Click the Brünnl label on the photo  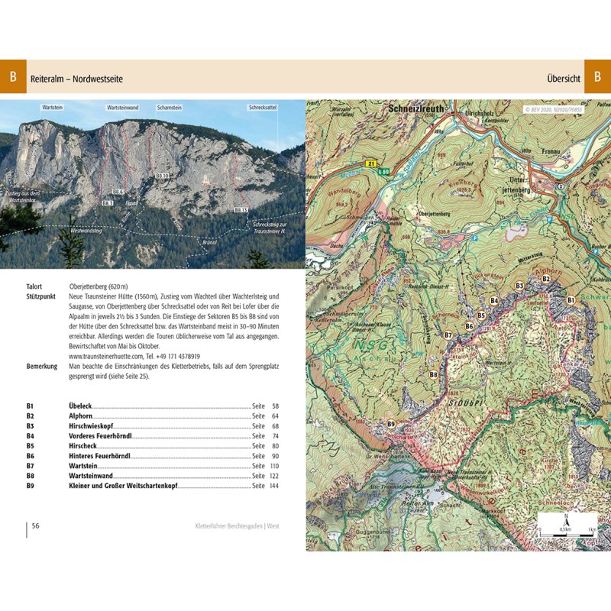click(x=209, y=242)
